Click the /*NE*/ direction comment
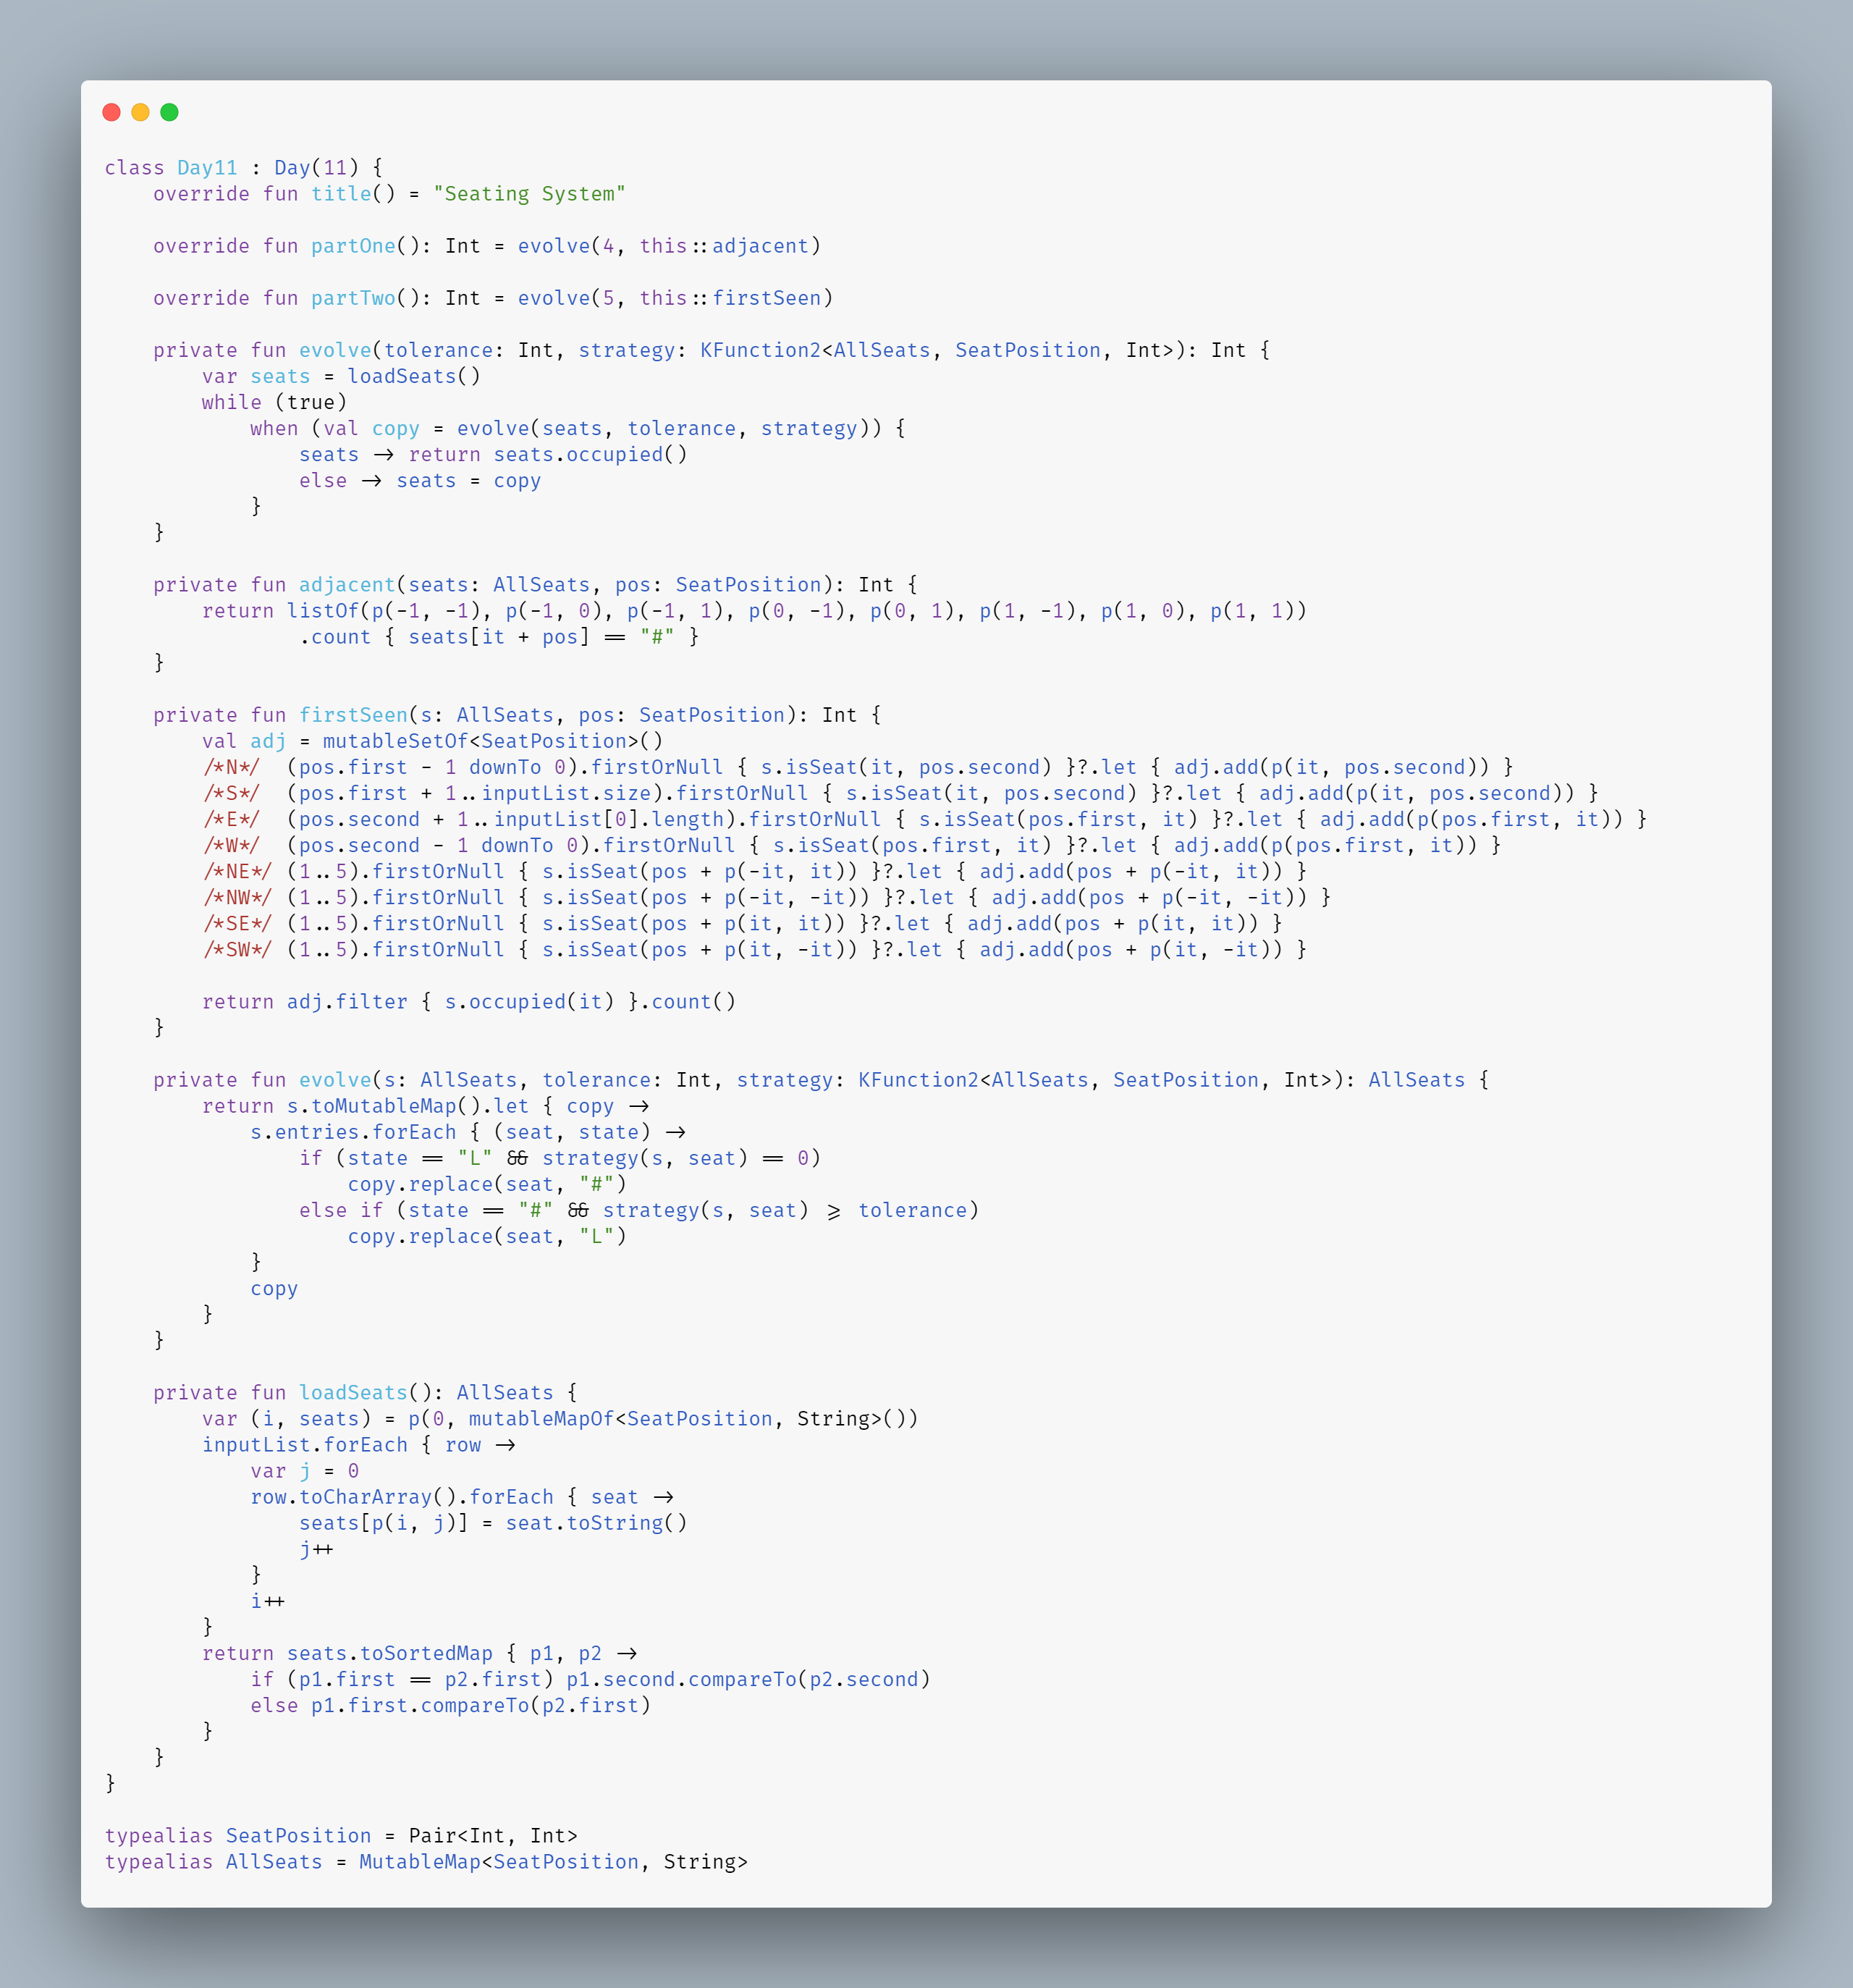This screenshot has width=1853, height=1988. pyautogui.click(x=238, y=871)
